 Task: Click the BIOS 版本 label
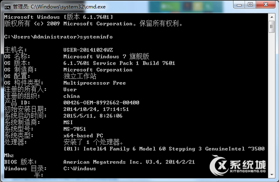[x=20, y=162]
